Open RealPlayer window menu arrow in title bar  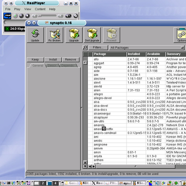6,3
